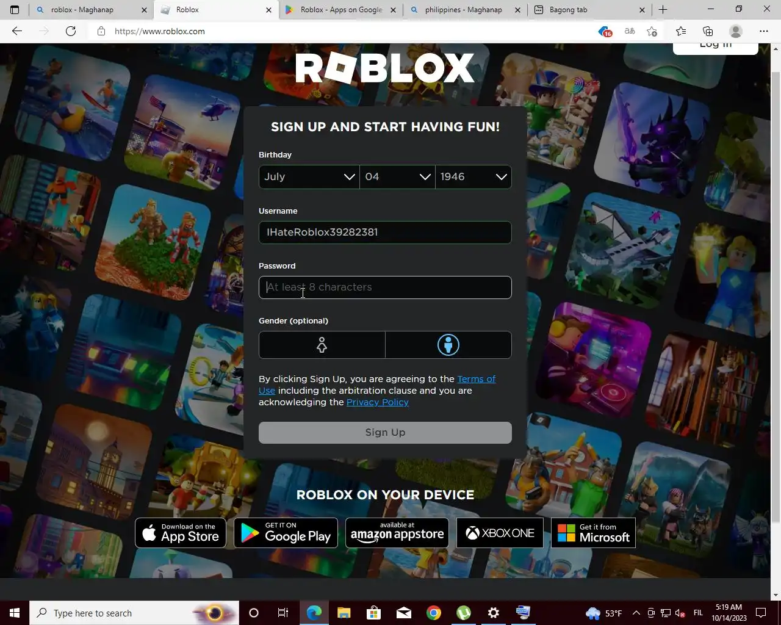Open a new browser tab

pos(663,10)
